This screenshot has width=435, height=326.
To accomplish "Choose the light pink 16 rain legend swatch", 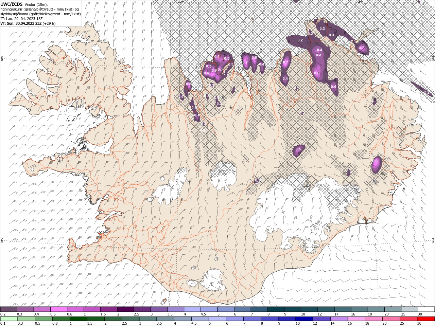I will click(356, 319).
